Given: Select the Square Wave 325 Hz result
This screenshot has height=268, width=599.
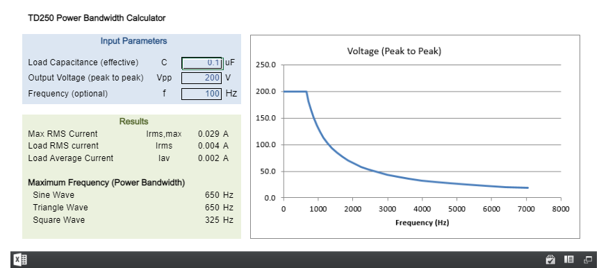Looking at the screenshot, I should click(x=218, y=220).
